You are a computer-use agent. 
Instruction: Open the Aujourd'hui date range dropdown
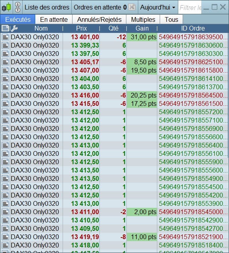coord(158,7)
